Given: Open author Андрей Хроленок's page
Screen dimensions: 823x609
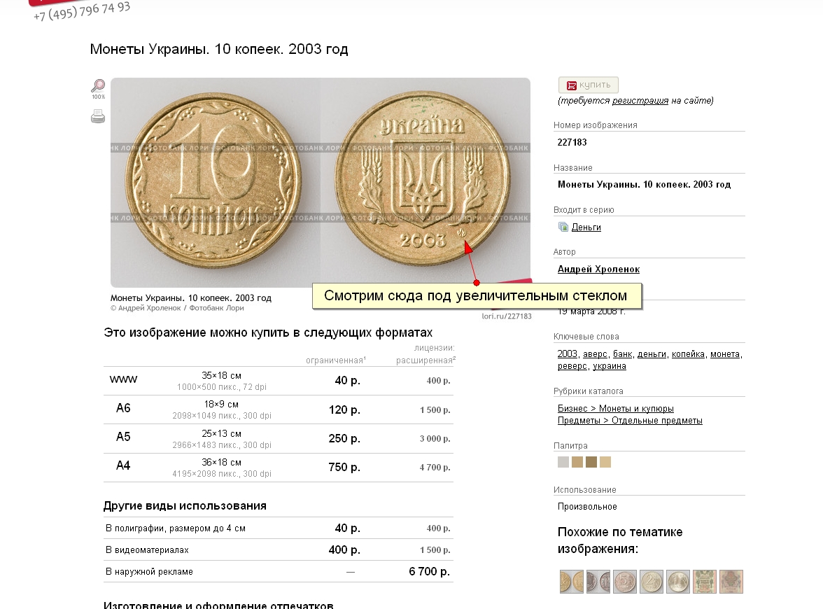Looking at the screenshot, I should 598,269.
